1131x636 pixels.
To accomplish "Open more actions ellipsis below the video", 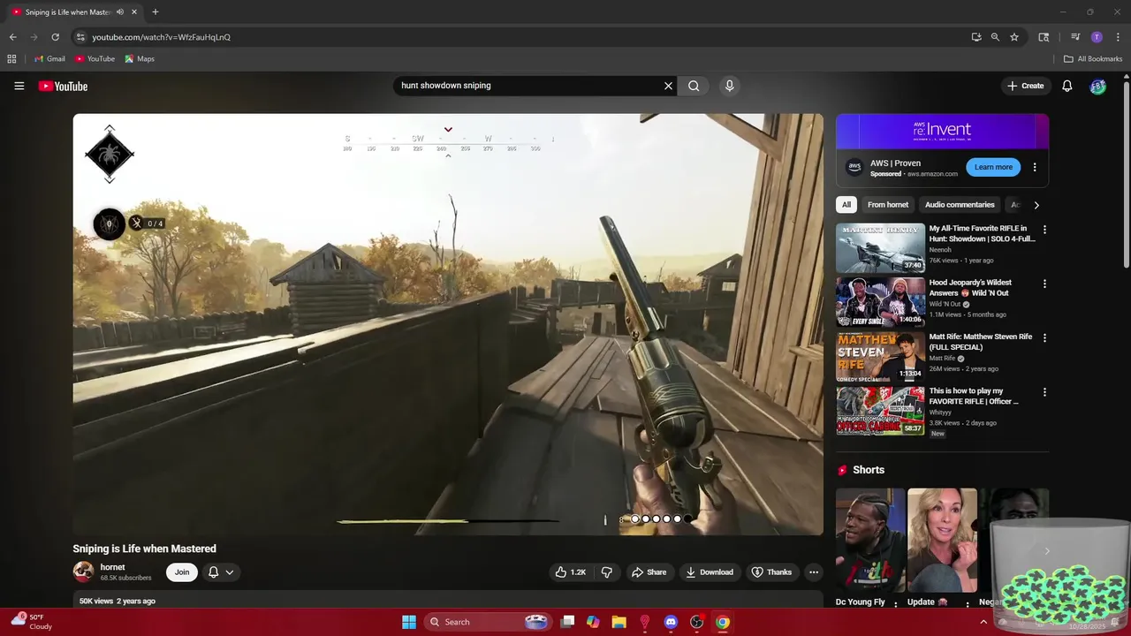I will tap(814, 572).
